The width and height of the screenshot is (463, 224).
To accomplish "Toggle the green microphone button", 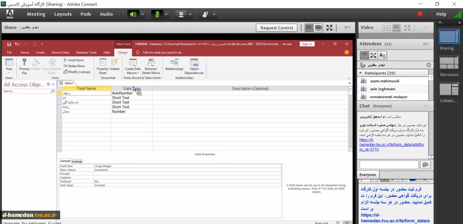I will (x=157, y=14).
